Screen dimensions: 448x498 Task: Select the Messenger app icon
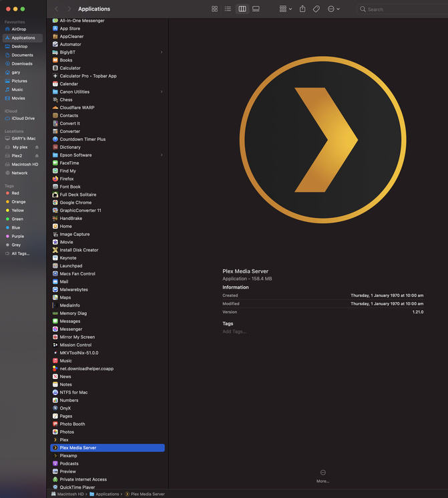(55, 329)
